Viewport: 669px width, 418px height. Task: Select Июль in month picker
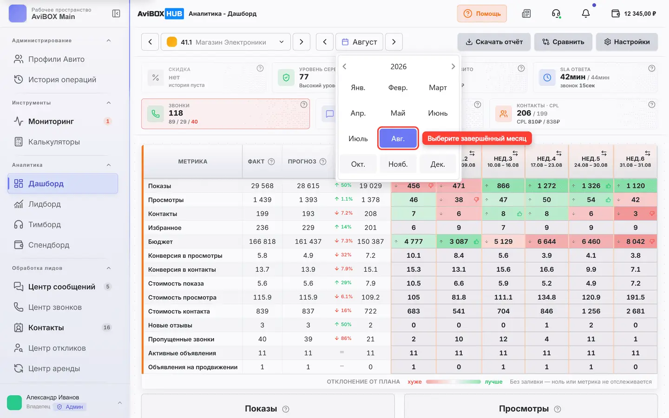pos(358,139)
